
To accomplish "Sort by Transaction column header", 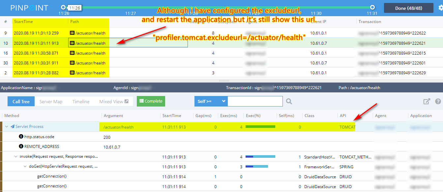I will click(x=370, y=22).
